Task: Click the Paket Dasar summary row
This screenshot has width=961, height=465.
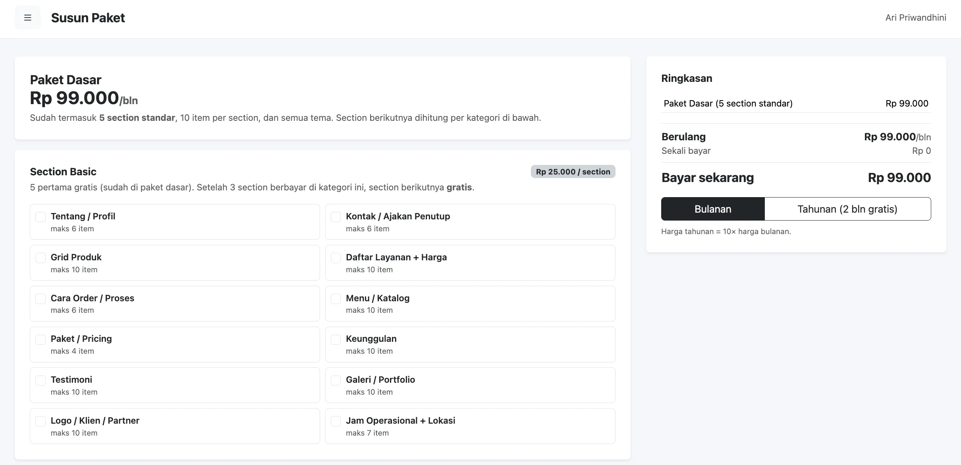Action: (x=796, y=103)
